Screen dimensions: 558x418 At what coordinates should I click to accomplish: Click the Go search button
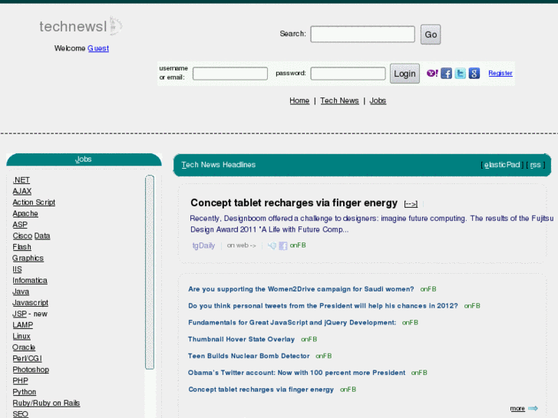point(431,35)
